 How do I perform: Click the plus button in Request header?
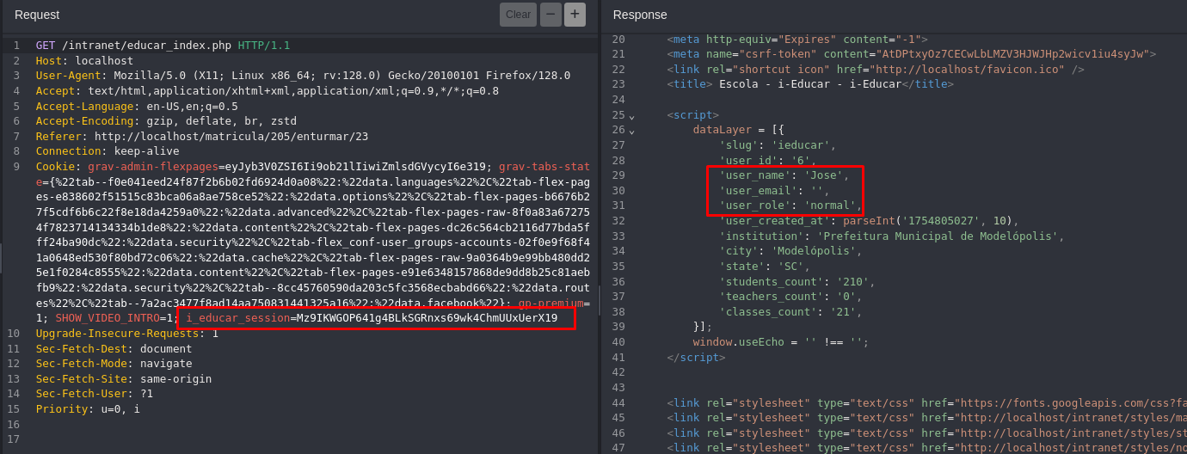pos(575,15)
